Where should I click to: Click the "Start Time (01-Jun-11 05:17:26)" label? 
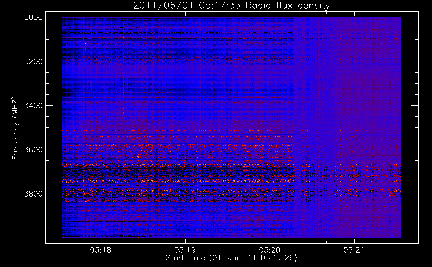pos(231,258)
